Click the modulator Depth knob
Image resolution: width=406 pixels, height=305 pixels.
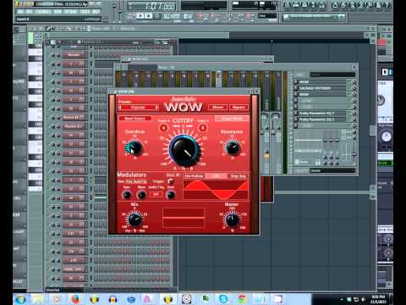pos(171,195)
